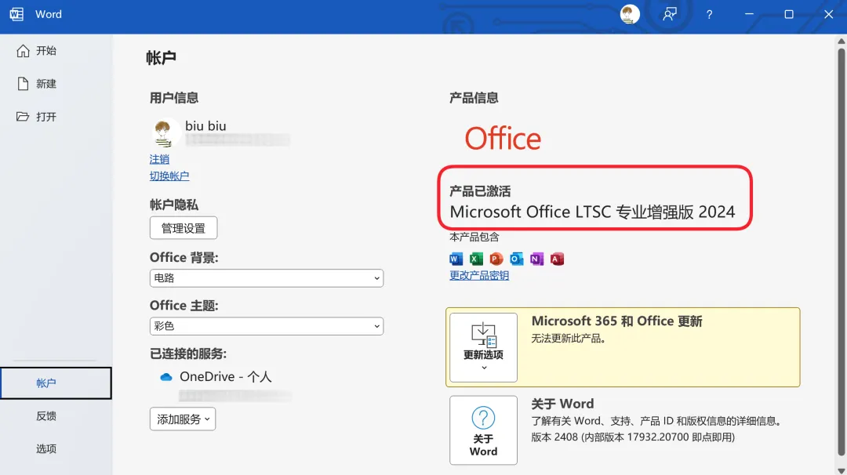Open the Office 主题 dropdown showing 彩色
The width and height of the screenshot is (847, 475).
click(x=267, y=326)
